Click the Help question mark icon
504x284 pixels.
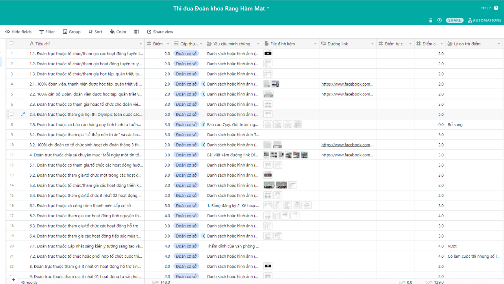(496, 8)
